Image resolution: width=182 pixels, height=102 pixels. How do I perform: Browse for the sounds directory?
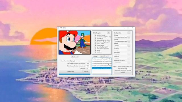click(129, 54)
